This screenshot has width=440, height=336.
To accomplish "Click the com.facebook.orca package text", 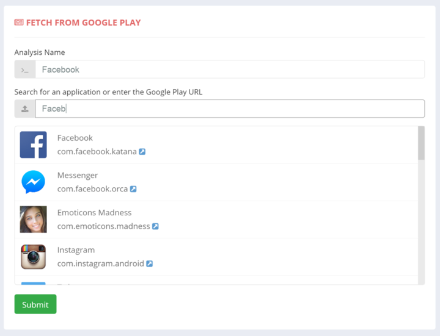I will click(92, 189).
